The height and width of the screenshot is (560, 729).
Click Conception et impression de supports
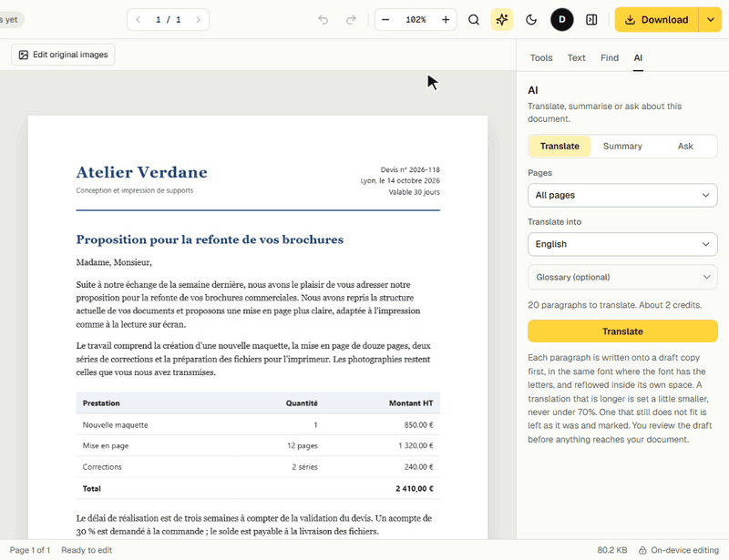pyautogui.click(x=134, y=190)
